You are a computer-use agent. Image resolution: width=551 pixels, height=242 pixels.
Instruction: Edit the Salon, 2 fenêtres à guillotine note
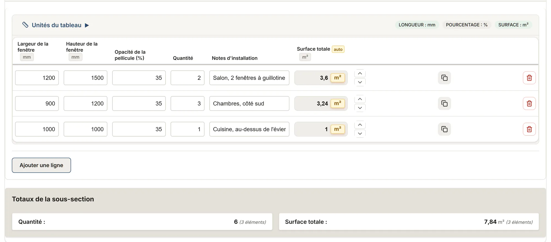coord(249,78)
